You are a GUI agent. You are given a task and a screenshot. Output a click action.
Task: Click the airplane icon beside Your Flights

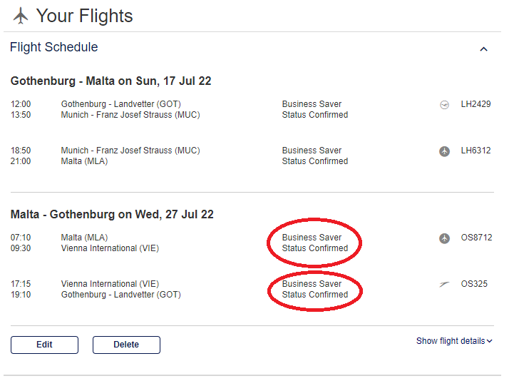coord(21,15)
